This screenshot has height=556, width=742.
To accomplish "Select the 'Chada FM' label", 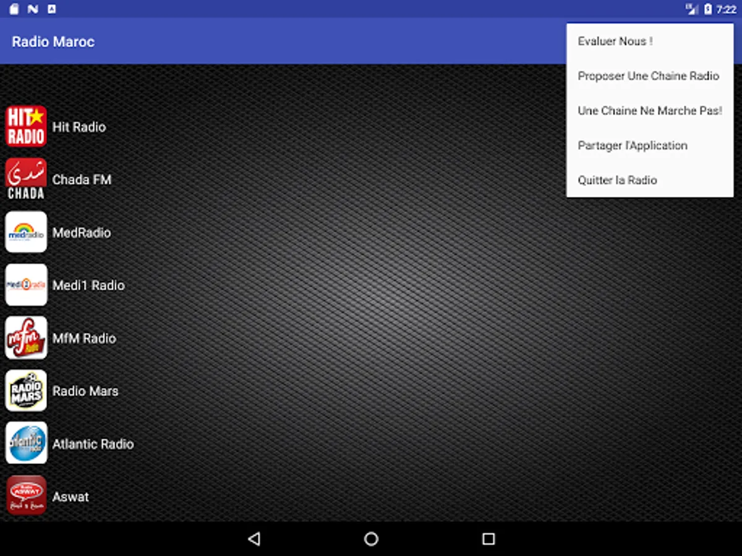I will click(x=82, y=180).
